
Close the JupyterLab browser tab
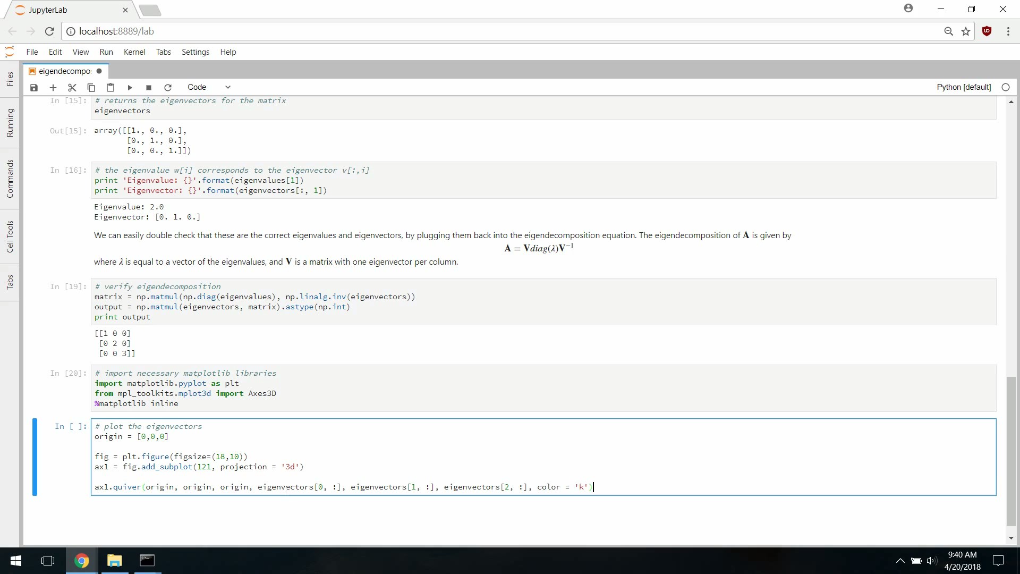(125, 10)
